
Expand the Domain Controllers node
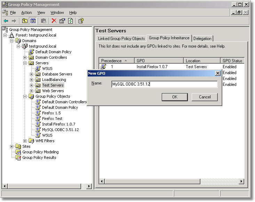click(x=25, y=57)
